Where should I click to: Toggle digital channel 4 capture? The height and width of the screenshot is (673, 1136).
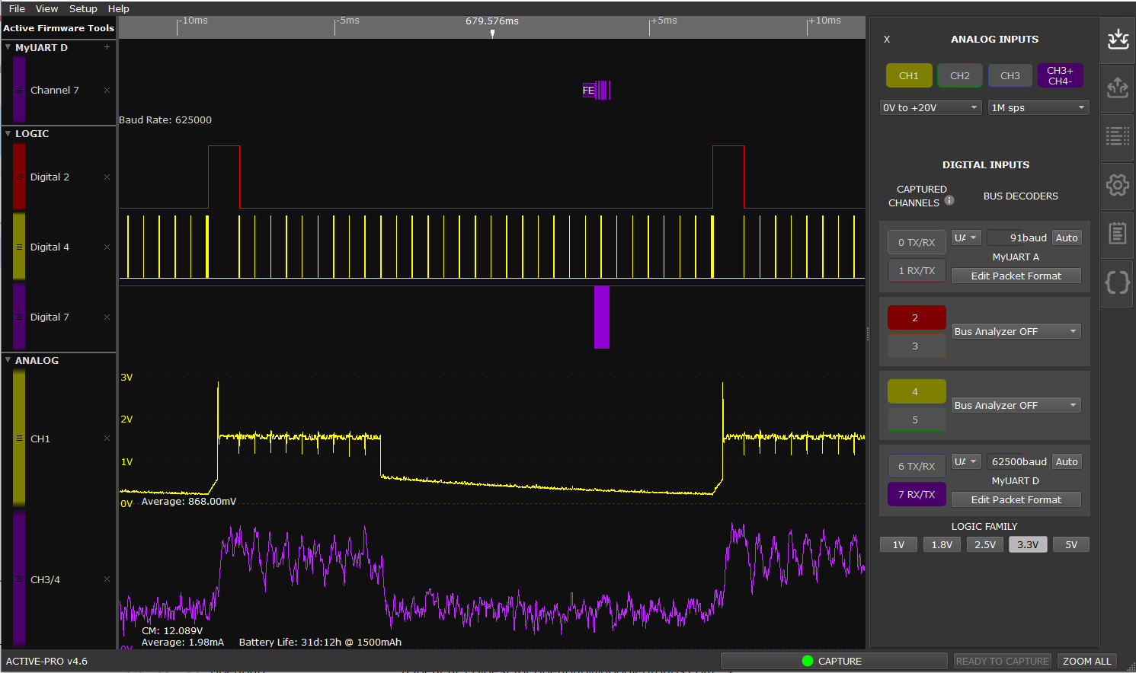[x=917, y=391]
